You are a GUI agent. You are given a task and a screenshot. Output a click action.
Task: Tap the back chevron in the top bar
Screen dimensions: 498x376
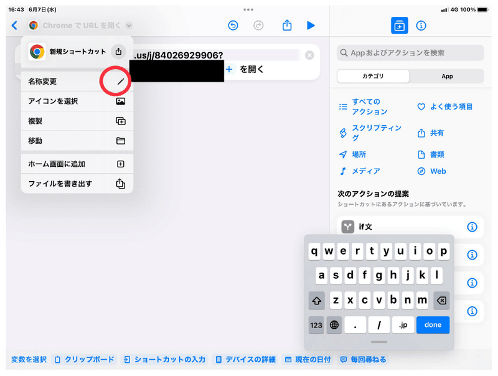(14, 26)
